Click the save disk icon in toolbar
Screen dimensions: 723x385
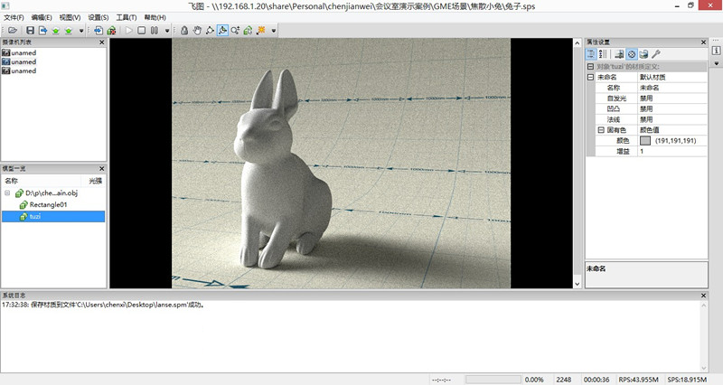tap(30, 30)
